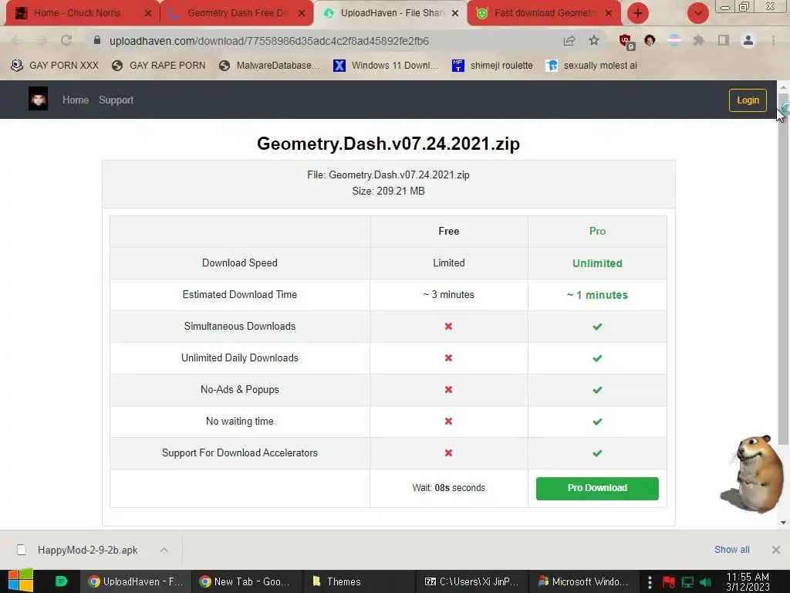Expand the HappyMod download options chevron

click(x=164, y=550)
